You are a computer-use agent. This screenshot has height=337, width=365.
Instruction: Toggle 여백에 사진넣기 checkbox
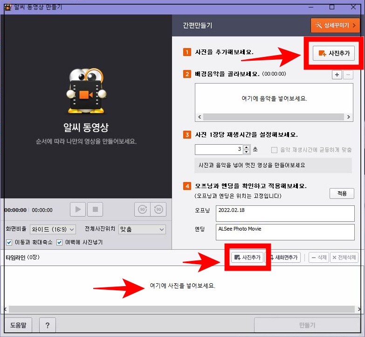point(59,242)
